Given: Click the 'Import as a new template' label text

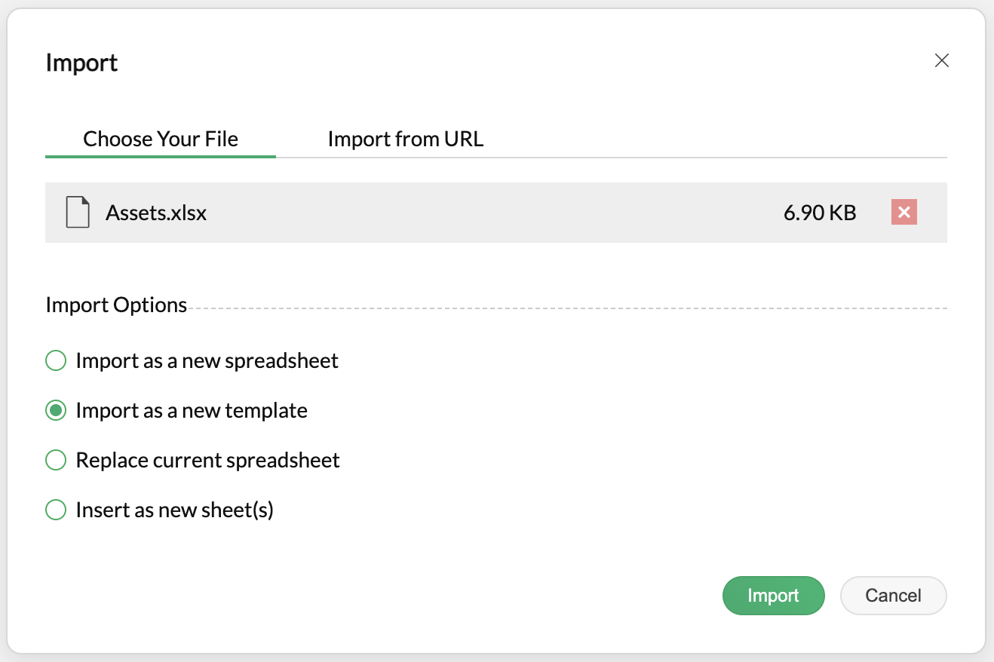Looking at the screenshot, I should pos(192,411).
